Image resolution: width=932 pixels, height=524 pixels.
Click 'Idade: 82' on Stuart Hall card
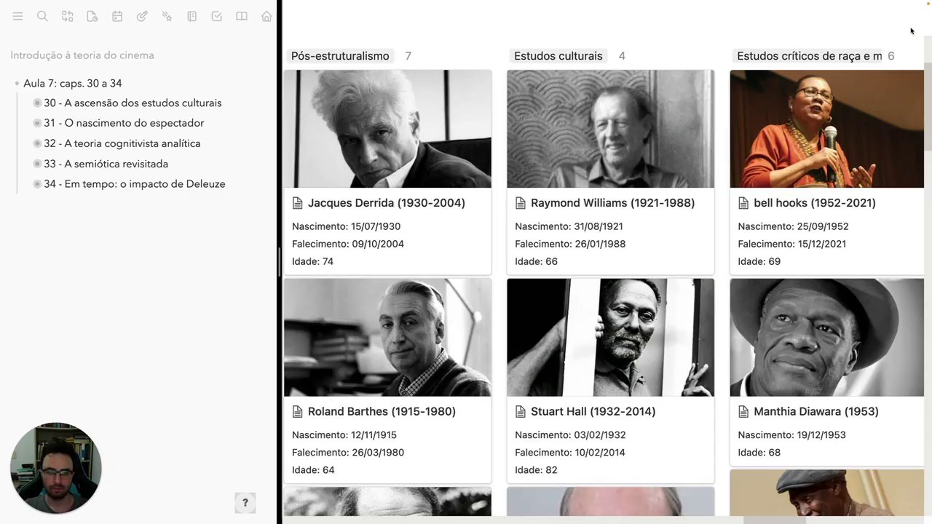(536, 470)
